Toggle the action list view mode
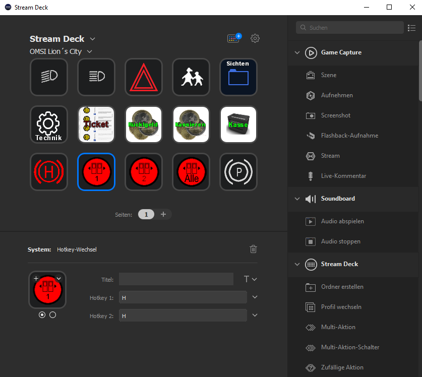 412,28
